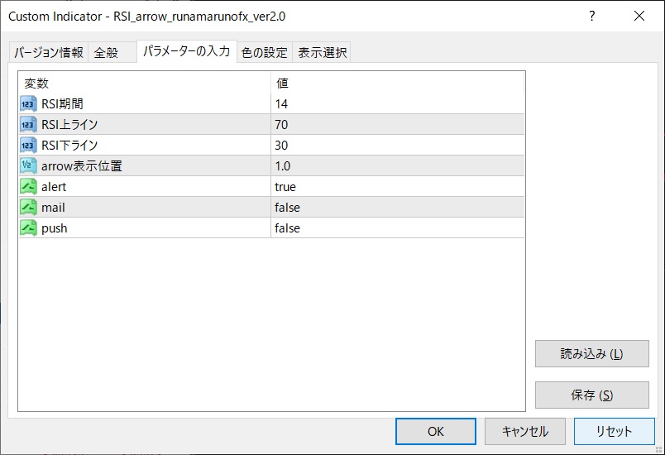Edit the RSI上ライン value 70
Screen dimensions: 665x455
(x=397, y=125)
